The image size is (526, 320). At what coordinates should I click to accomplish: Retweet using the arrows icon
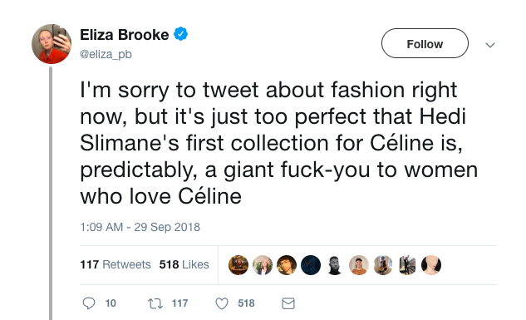(155, 303)
